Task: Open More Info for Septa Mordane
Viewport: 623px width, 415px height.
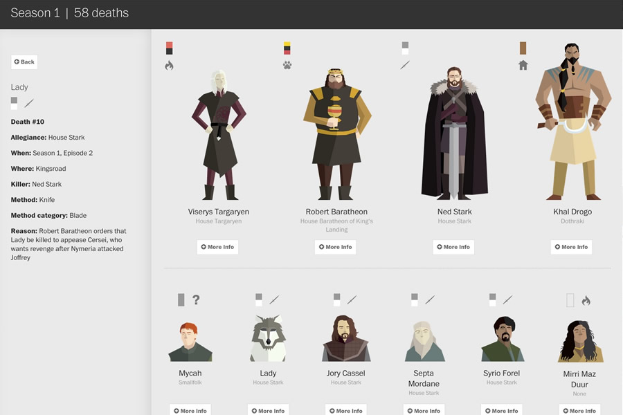Action: (x=424, y=410)
